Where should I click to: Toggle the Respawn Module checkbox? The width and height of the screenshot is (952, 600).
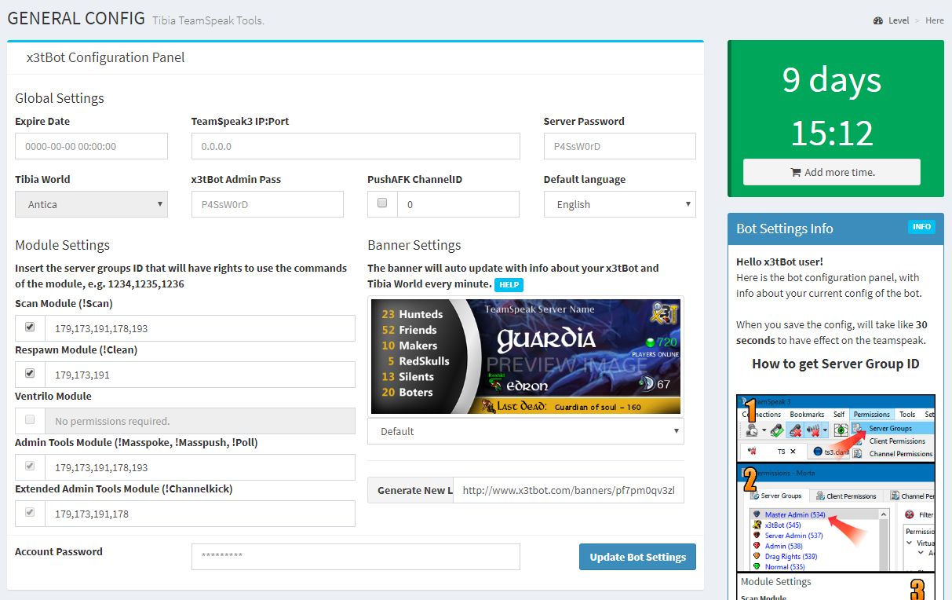[x=30, y=373]
